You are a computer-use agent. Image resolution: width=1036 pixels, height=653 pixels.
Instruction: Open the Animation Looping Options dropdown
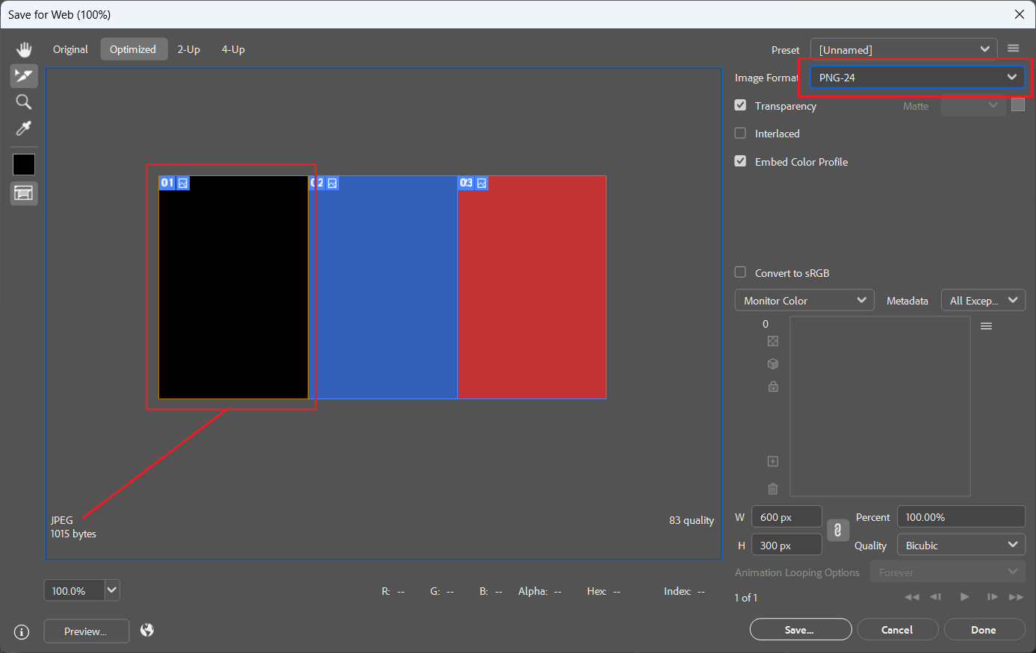(948, 572)
